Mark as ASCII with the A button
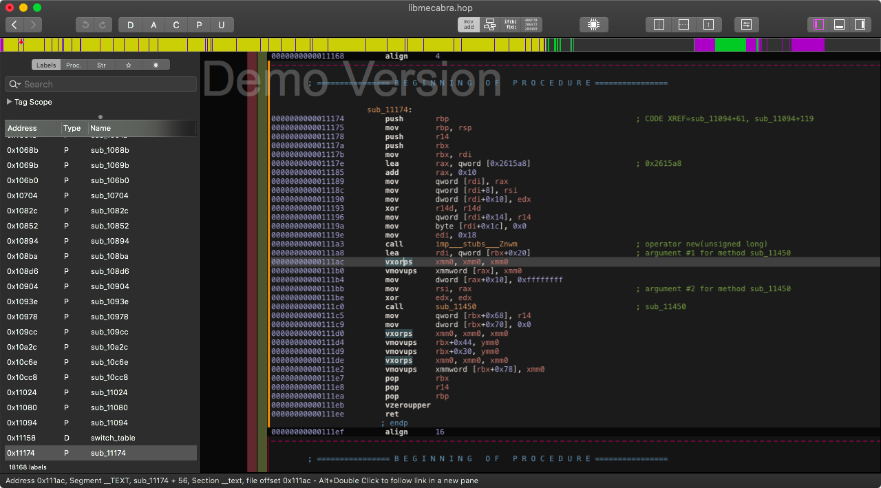 coord(153,25)
